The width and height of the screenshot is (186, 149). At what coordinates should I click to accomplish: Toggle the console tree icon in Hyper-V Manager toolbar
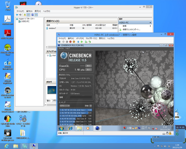(x=28, y=15)
